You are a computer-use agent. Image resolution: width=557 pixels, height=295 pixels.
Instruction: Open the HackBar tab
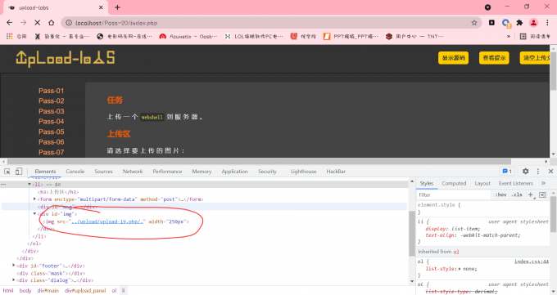tap(336, 172)
